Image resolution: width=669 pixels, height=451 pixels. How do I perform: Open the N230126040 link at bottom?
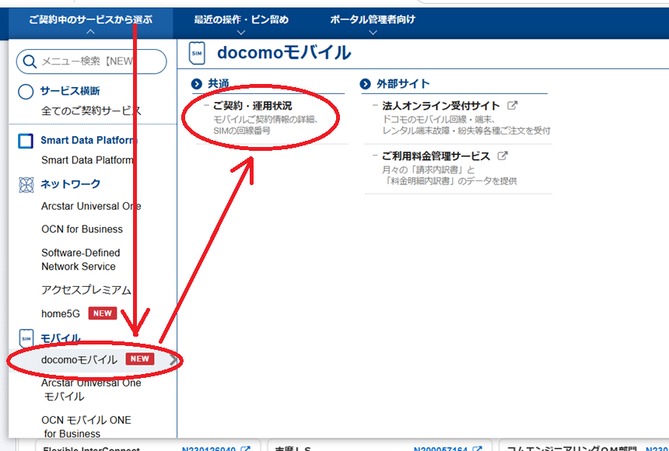point(208,449)
